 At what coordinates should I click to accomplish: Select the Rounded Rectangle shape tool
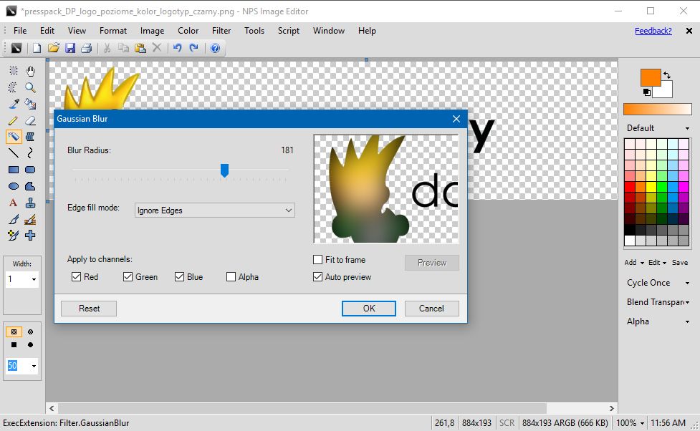coord(30,170)
